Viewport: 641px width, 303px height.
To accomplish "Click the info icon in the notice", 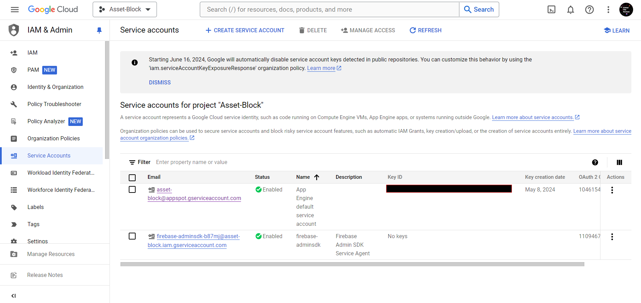I will click(135, 62).
